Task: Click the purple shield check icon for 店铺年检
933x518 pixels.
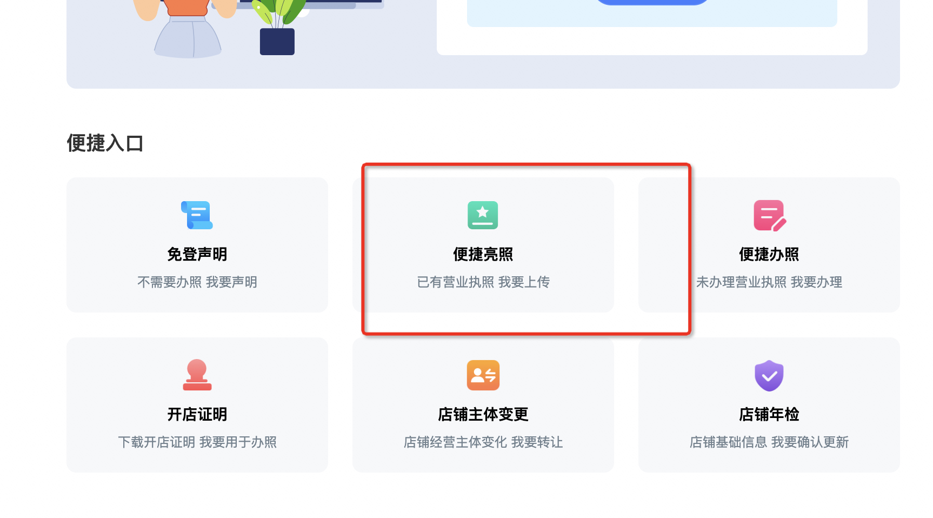Action: coord(769,376)
